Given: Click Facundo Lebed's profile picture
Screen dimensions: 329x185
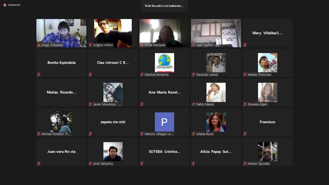Looking at the screenshot, I should tap(216, 63).
